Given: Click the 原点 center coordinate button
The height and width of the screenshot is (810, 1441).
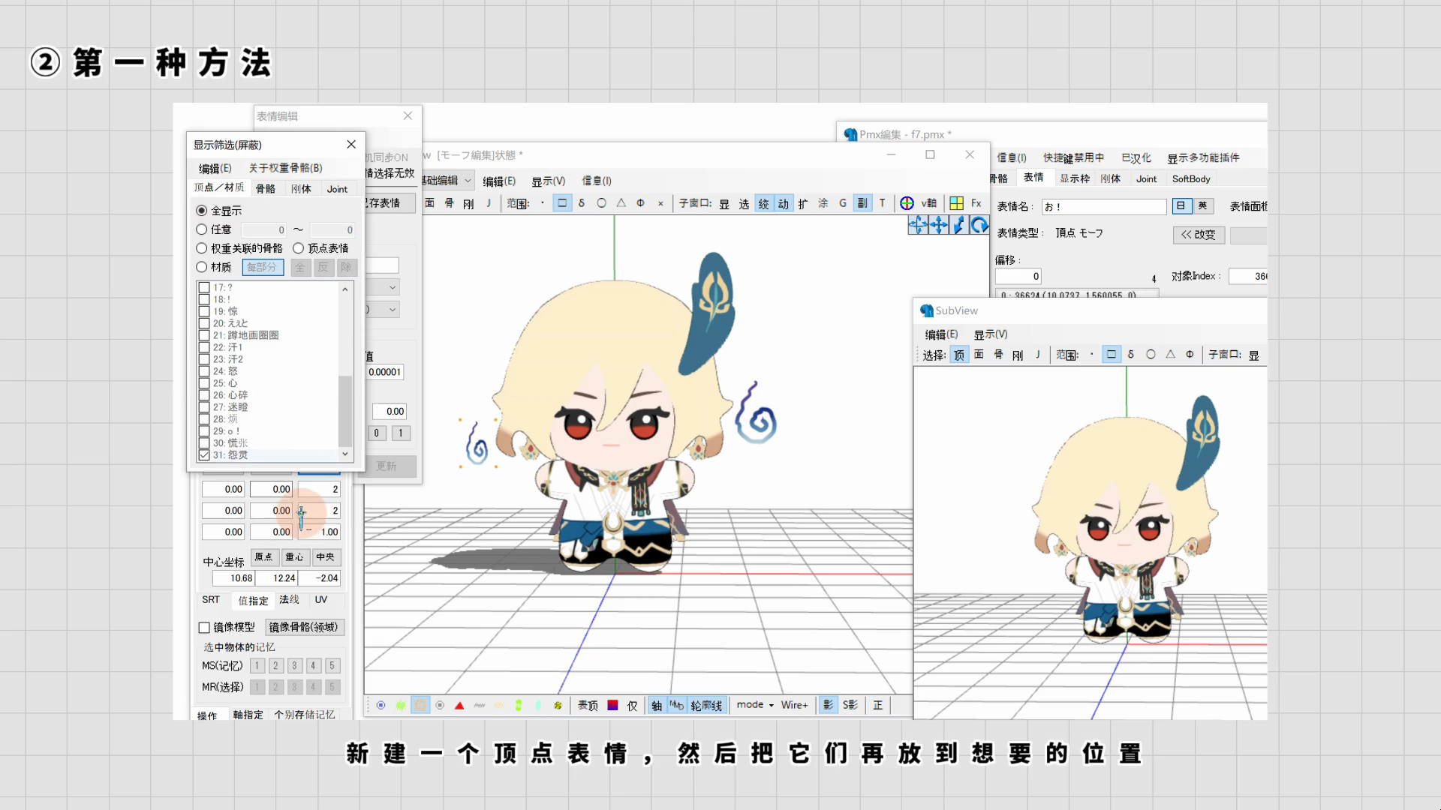Looking at the screenshot, I should (263, 557).
